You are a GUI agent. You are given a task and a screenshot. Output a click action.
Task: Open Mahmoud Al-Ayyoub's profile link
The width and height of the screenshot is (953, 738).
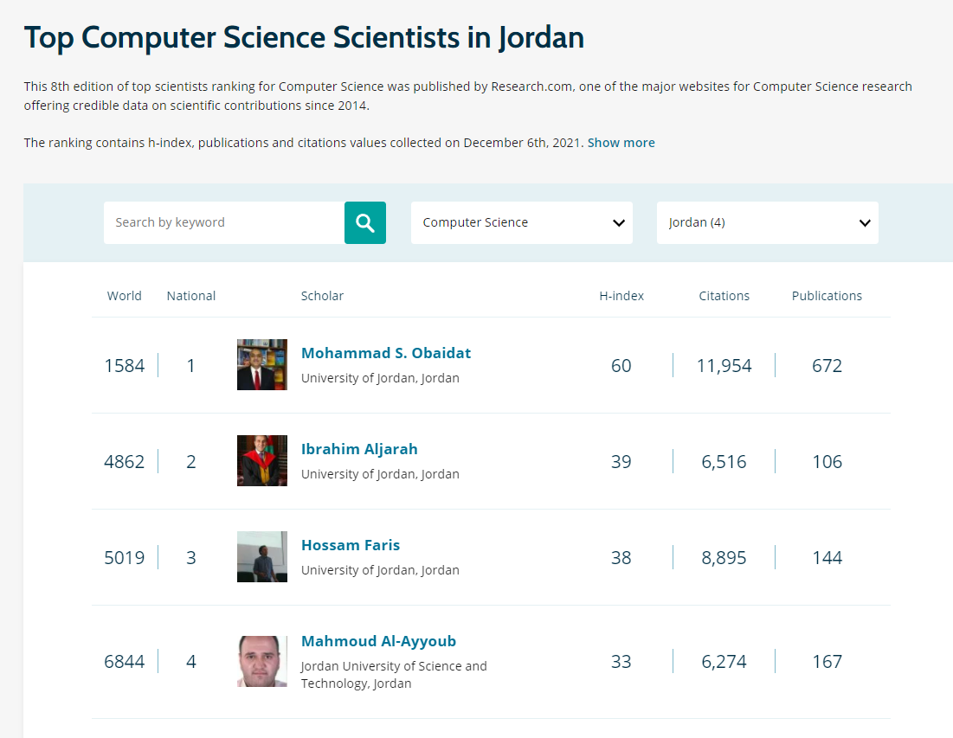tap(378, 641)
